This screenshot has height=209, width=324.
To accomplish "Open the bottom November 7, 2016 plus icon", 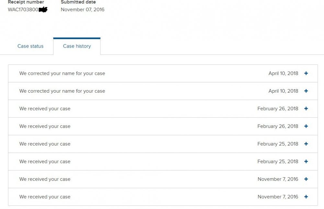I will pos(306,197).
